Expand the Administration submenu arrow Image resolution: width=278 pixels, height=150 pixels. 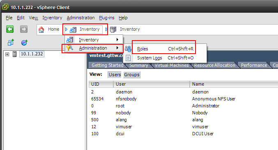(117, 48)
